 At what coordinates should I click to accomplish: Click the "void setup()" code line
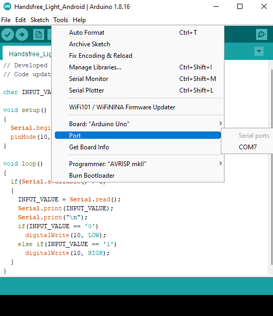(25, 110)
